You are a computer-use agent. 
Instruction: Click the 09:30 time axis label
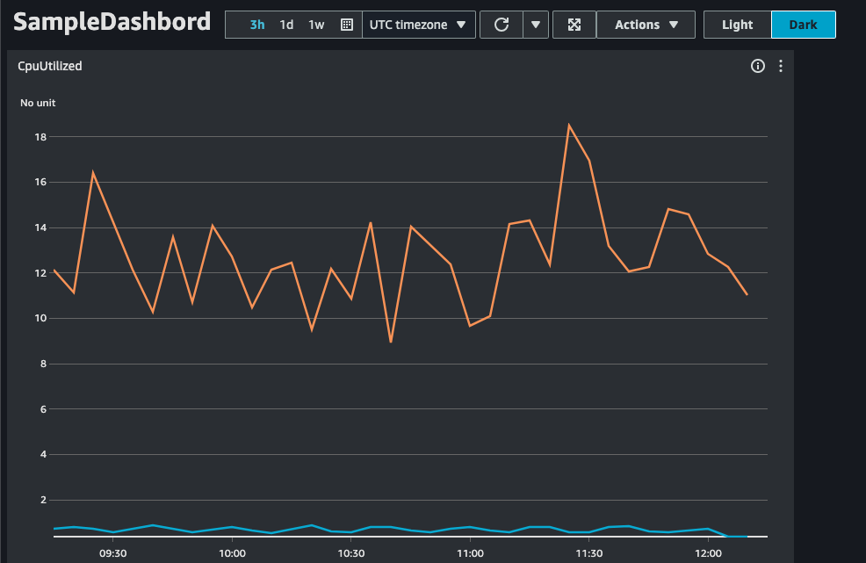pyautogui.click(x=113, y=553)
